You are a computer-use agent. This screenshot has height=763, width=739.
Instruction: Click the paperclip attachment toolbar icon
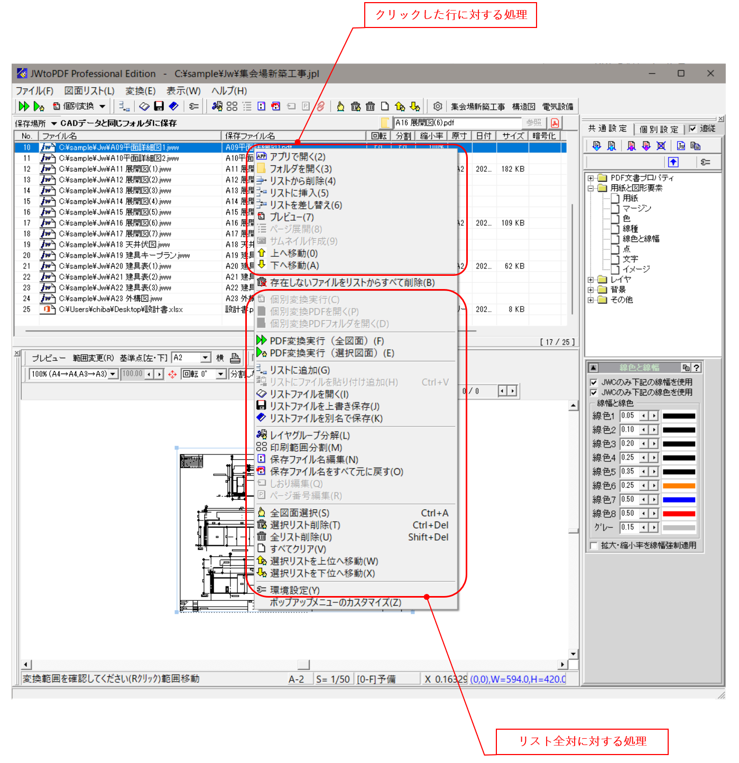click(x=319, y=106)
